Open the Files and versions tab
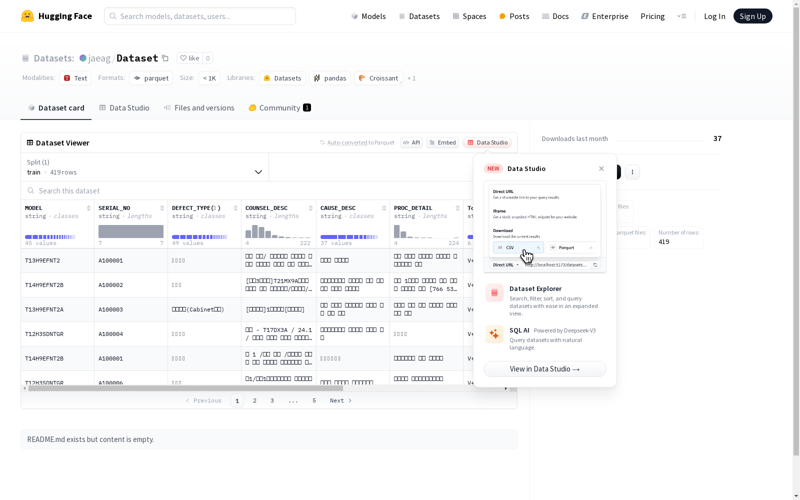This screenshot has width=800, height=500. 199,108
